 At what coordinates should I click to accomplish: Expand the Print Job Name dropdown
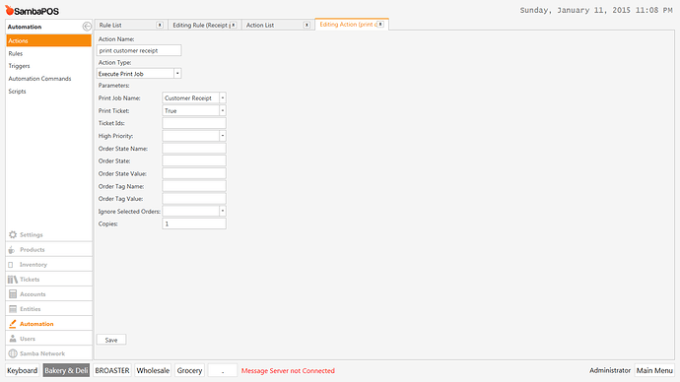223,97
